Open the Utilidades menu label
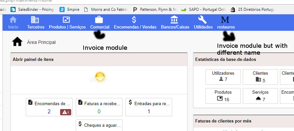This screenshot has width=294, height=131. point(203,27)
